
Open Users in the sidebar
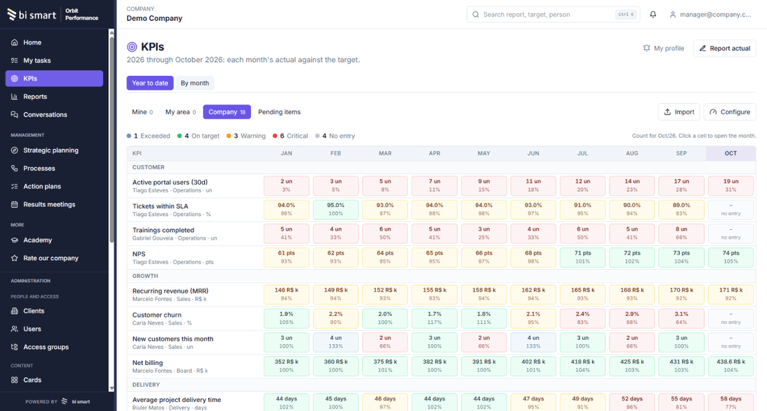54,329
